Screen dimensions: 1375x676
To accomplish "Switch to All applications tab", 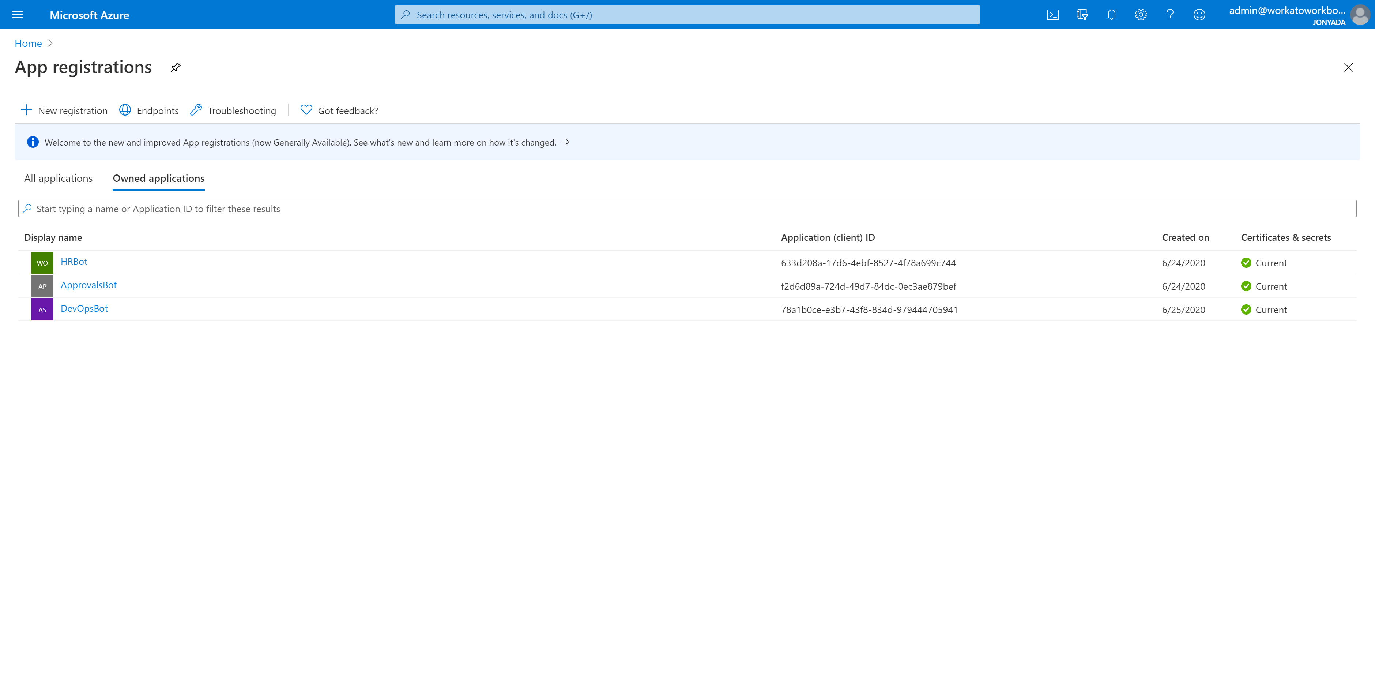I will (x=58, y=179).
